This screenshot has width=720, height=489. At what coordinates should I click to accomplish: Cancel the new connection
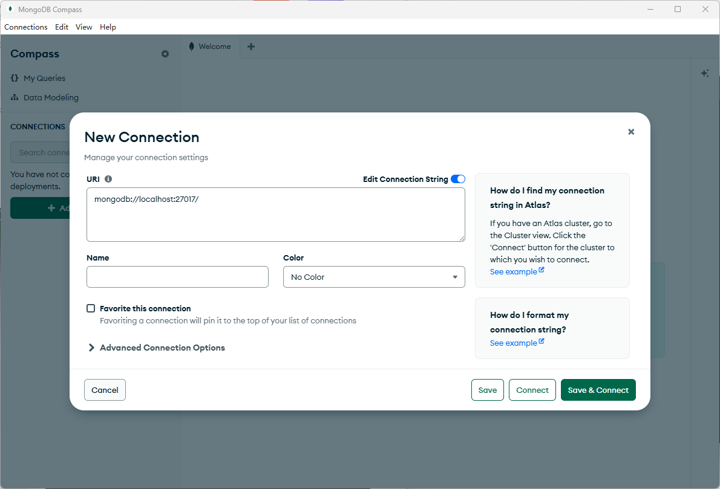[105, 390]
